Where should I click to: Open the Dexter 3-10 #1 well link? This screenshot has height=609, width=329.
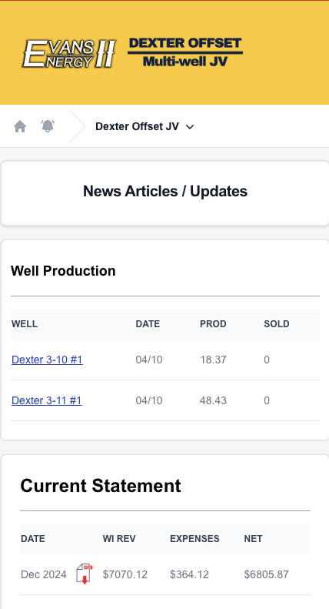(x=47, y=360)
